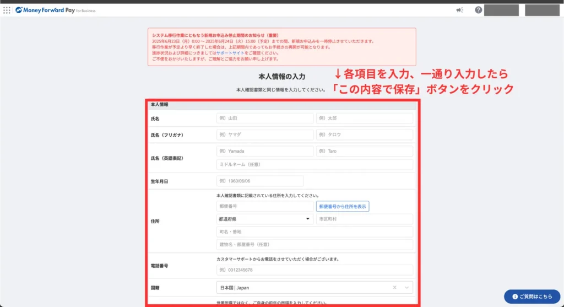
Task: Focus the 郵便番号 postal code field
Action: (265, 206)
